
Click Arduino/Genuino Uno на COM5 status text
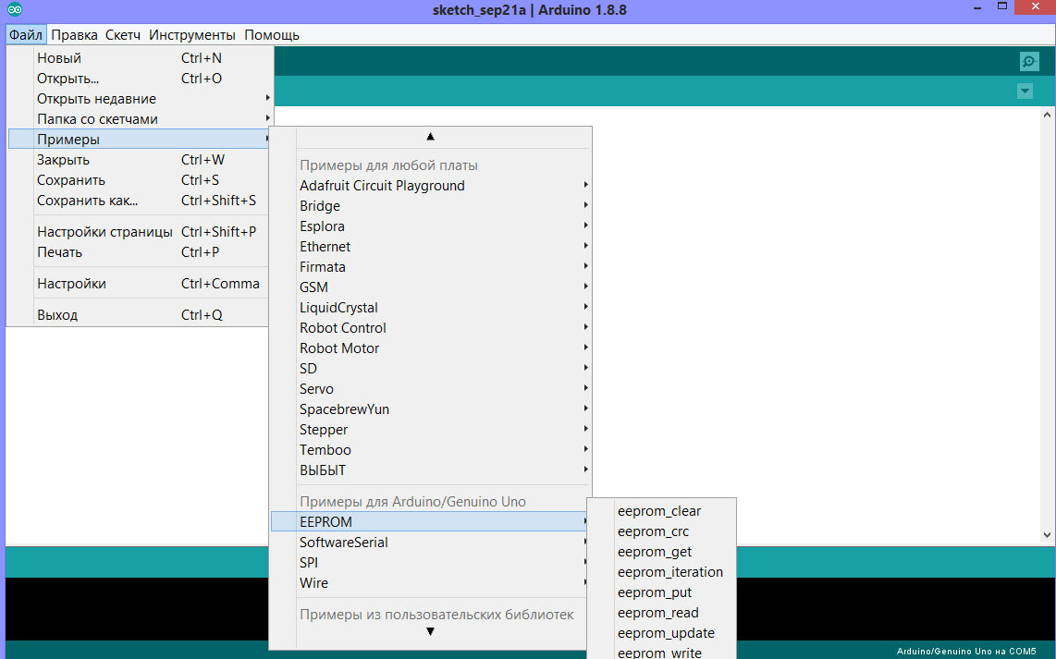click(965, 651)
